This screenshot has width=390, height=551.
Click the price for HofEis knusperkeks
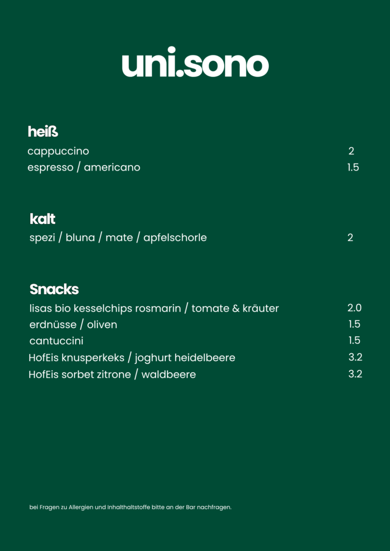[x=355, y=357]
